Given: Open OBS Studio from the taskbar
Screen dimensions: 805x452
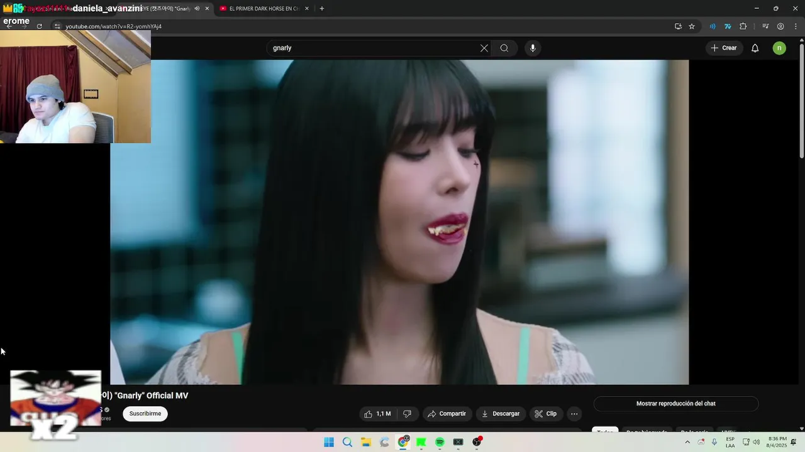Looking at the screenshot, I should click(477, 442).
